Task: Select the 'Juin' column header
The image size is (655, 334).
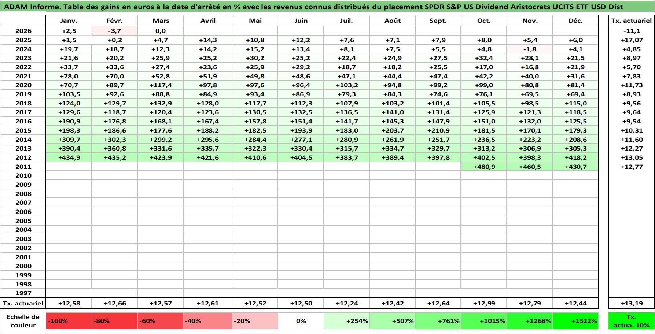Action: click(x=301, y=21)
